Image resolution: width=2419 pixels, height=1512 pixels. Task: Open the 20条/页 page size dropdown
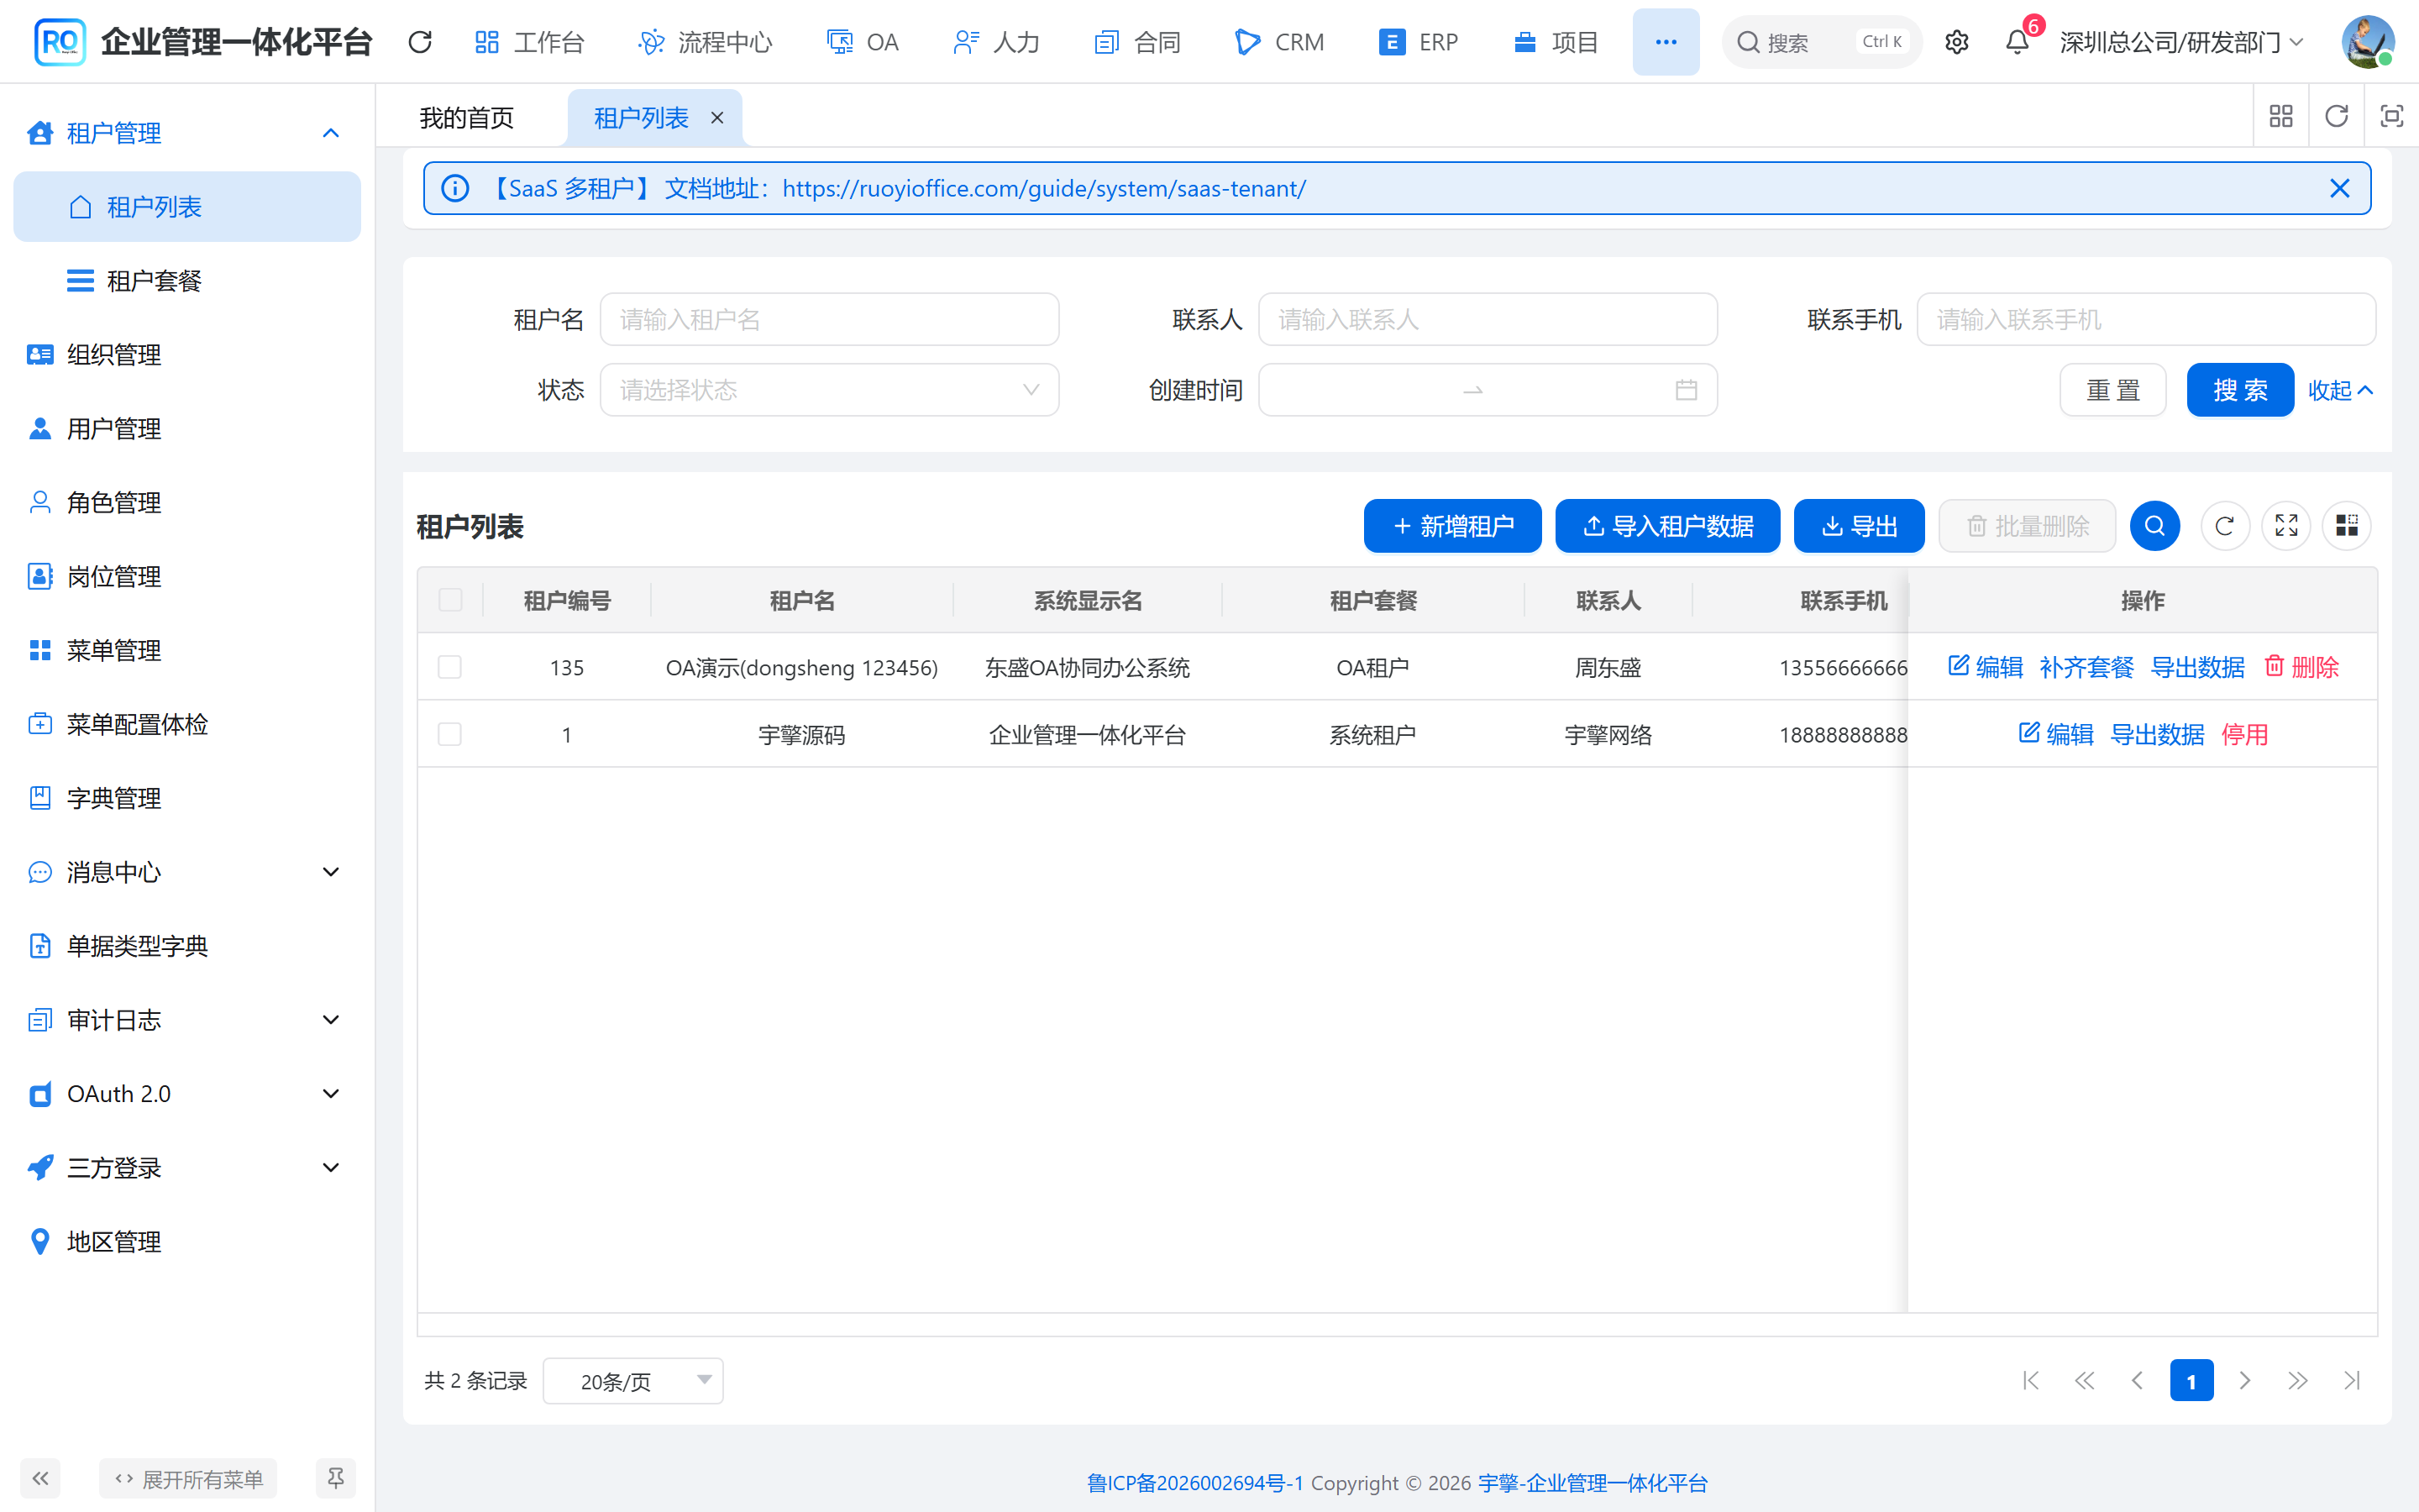coord(632,1381)
